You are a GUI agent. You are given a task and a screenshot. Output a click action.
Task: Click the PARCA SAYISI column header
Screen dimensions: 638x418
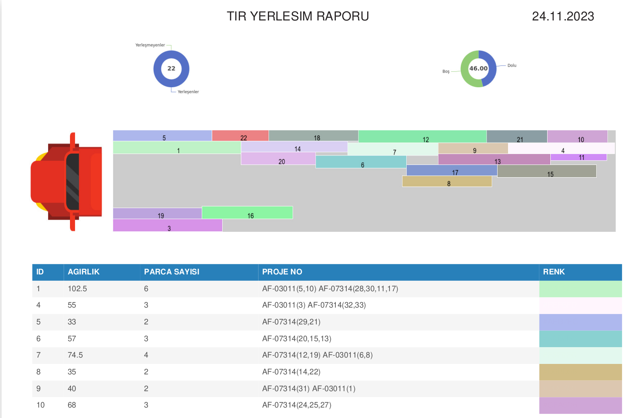[172, 272]
